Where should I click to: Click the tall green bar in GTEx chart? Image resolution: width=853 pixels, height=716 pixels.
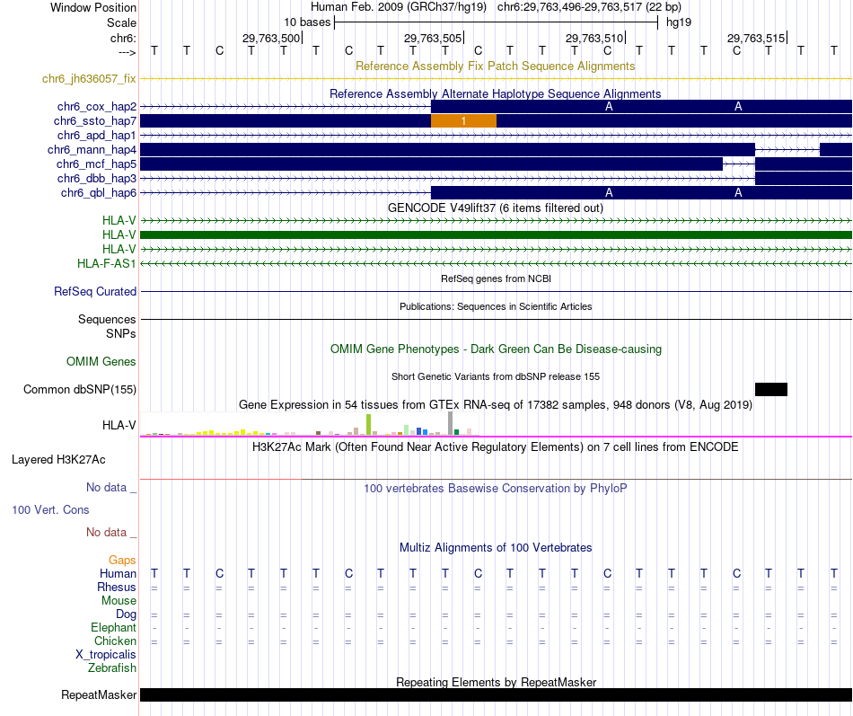pos(368,425)
